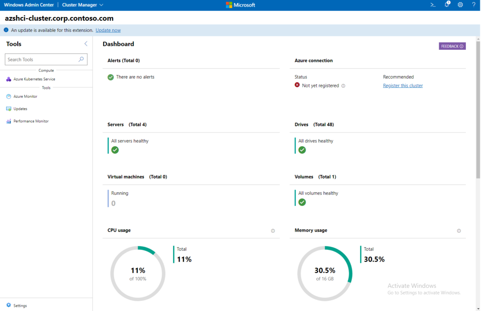Click the CPU usage info icon

click(273, 231)
